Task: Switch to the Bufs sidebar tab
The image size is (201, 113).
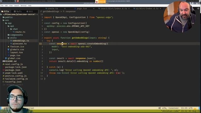Action: [x=18, y=11]
